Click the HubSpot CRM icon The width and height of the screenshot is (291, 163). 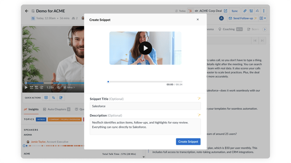click(190, 11)
